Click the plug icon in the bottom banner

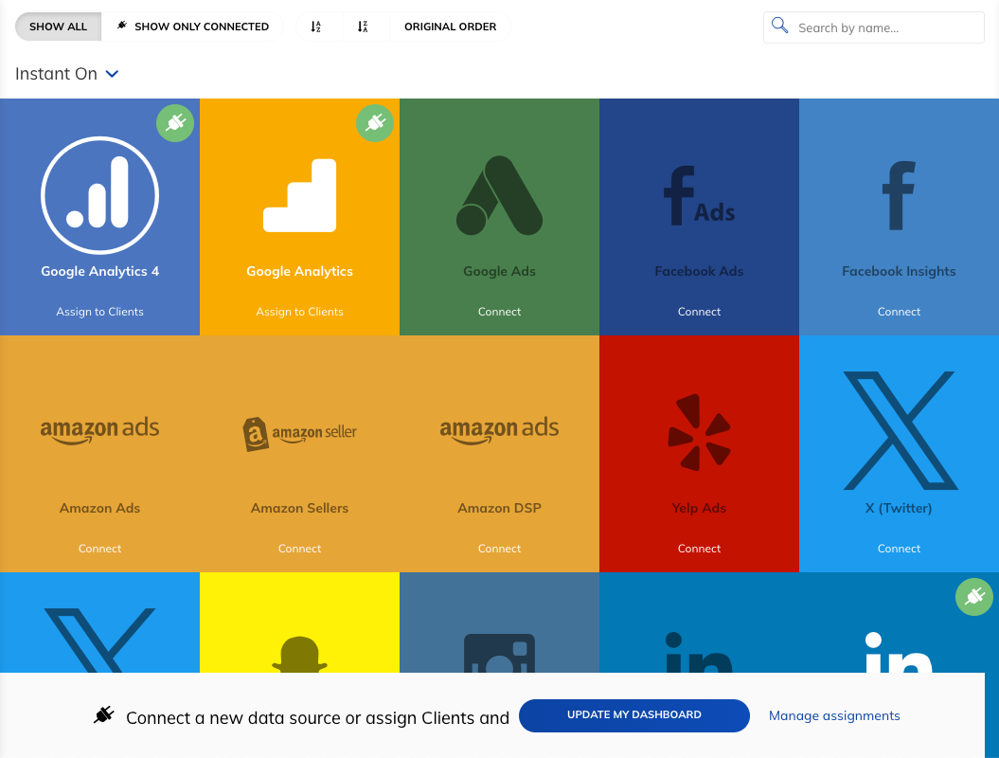coord(104,714)
